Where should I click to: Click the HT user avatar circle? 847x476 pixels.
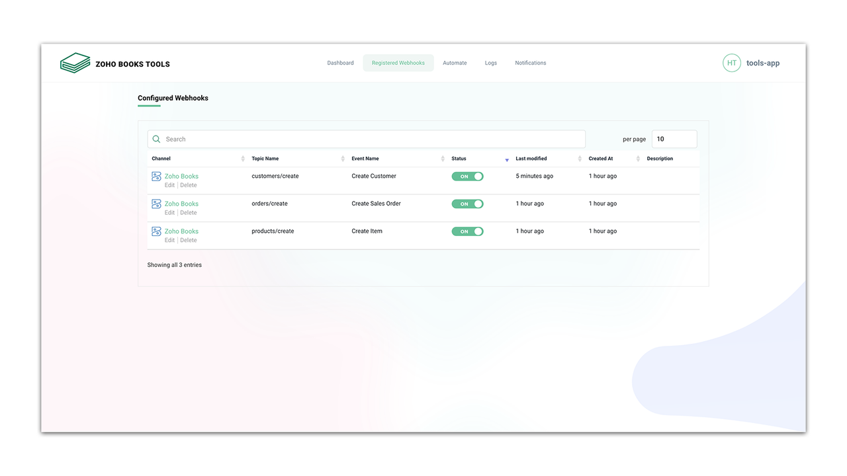point(732,63)
